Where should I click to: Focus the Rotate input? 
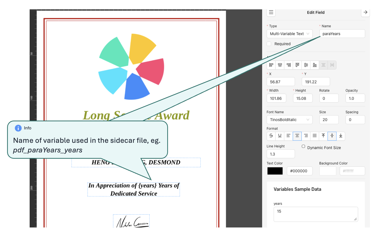point(329,98)
